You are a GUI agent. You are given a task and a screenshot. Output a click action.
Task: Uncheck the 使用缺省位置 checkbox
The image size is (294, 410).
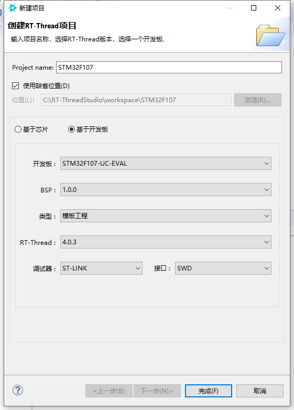click(x=15, y=86)
